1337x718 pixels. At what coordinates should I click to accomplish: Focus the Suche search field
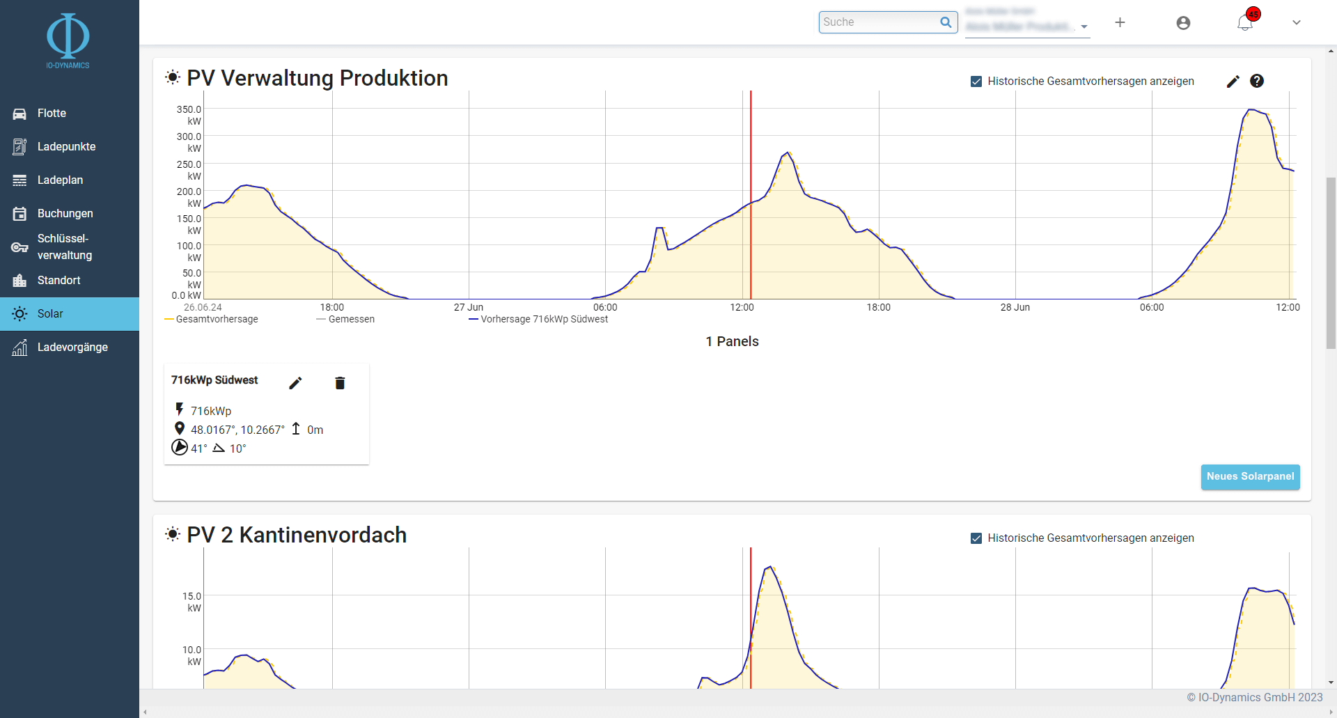click(x=879, y=22)
